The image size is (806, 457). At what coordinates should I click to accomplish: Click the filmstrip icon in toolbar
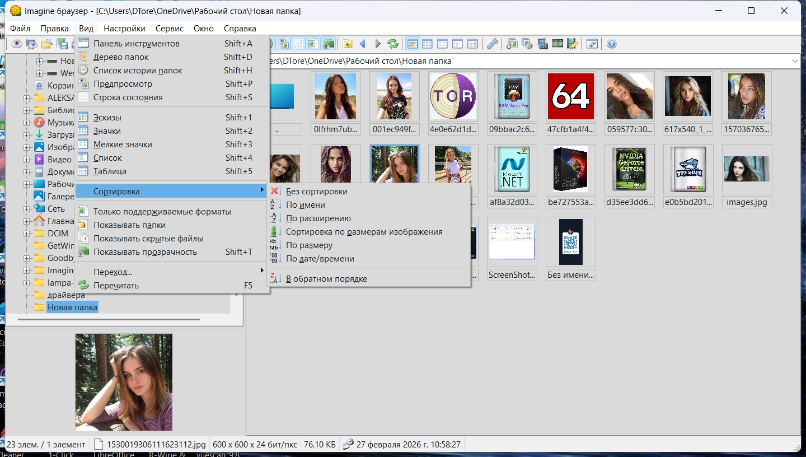click(557, 44)
